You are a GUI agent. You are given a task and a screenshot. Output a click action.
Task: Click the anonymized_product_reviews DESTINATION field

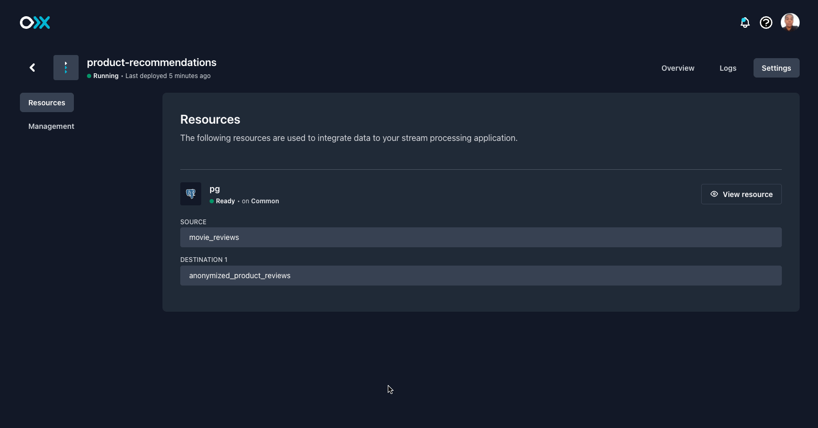[x=481, y=275]
